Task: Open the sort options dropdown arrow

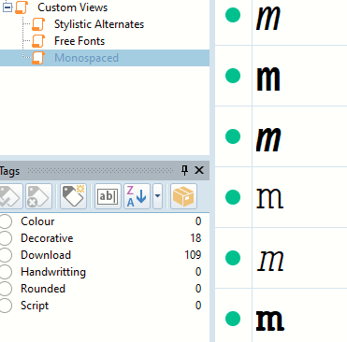Action: pyautogui.click(x=157, y=196)
